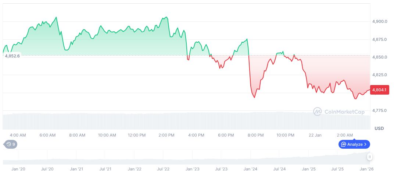
Task: Click the CoinMarketCap logo watermark
Action: click(x=339, y=111)
